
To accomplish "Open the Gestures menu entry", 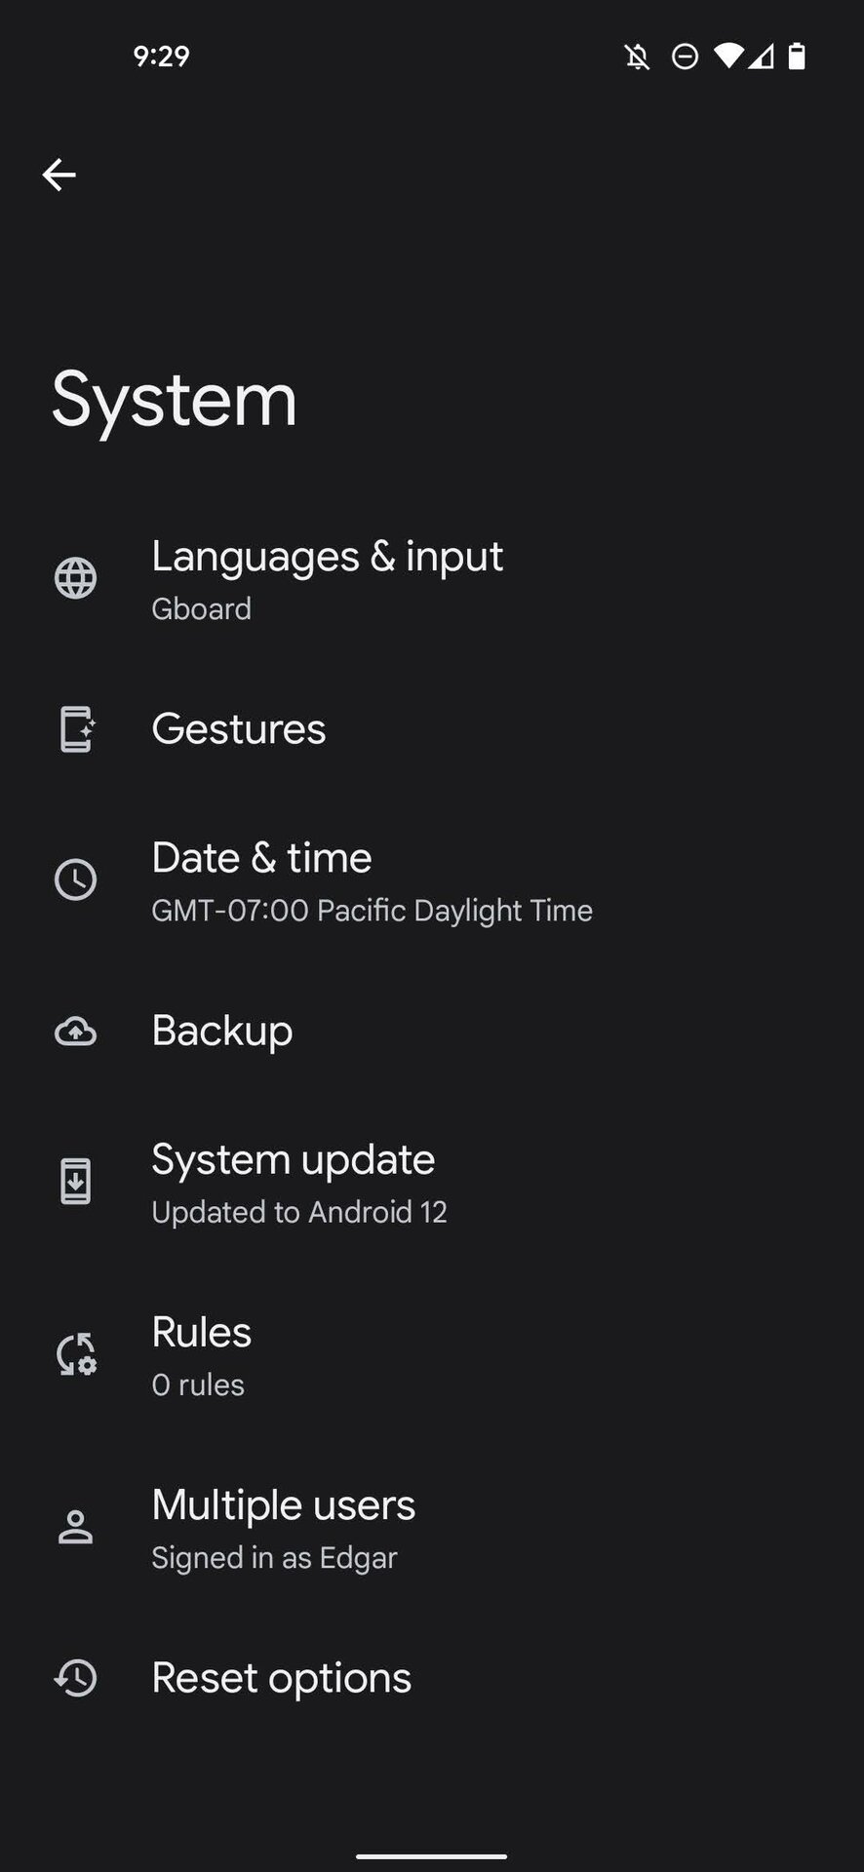I will tap(239, 729).
